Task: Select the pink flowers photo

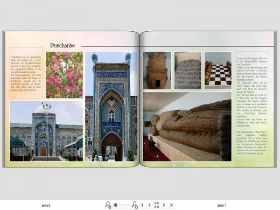Action: 64,75
